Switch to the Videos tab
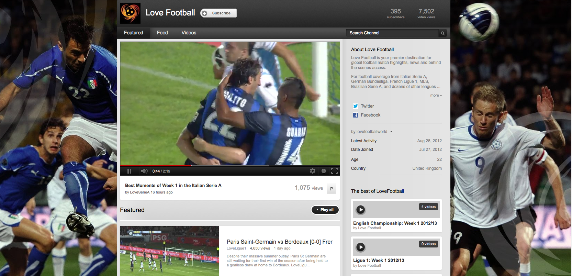Image resolution: width=572 pixels, height=276 pixels. [189, 33]
